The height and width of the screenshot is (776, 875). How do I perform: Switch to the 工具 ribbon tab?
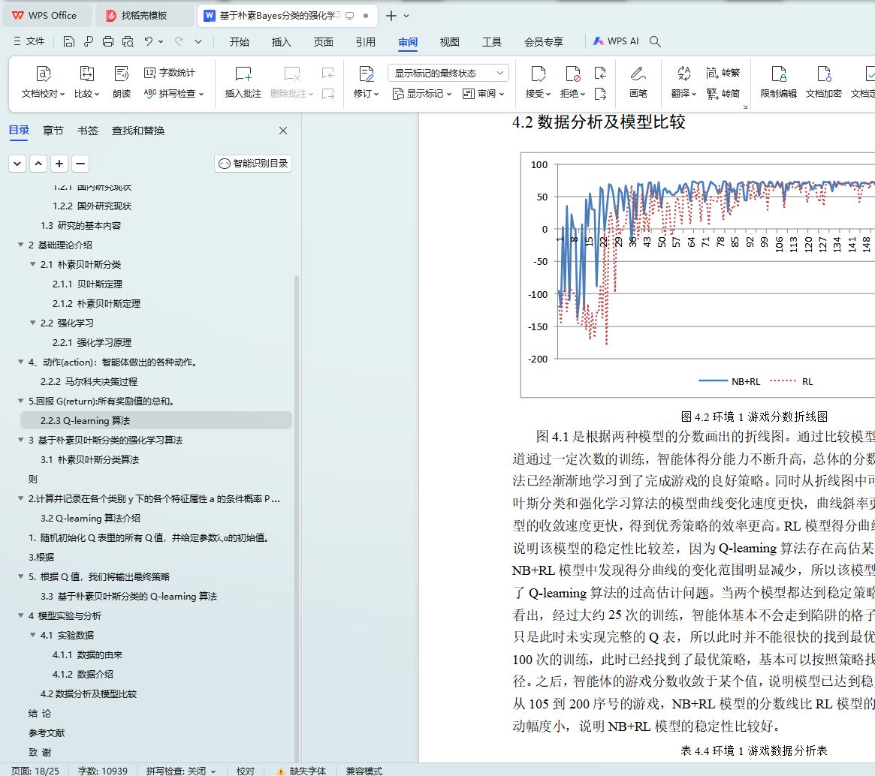coord(492,42)
